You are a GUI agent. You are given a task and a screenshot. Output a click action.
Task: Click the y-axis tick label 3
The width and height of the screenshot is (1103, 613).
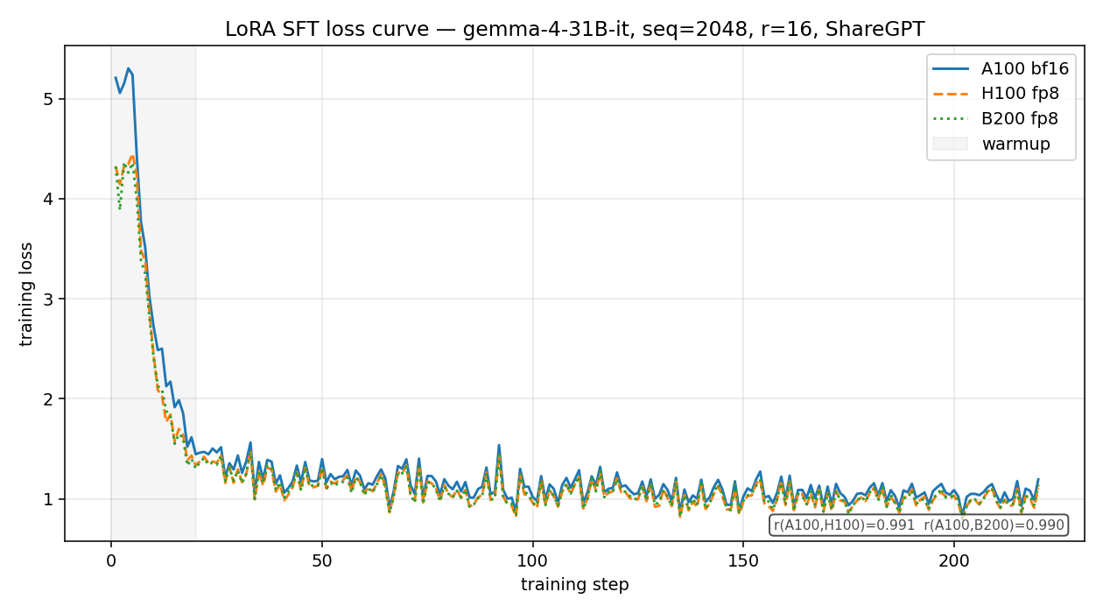(x=49, y=299)
